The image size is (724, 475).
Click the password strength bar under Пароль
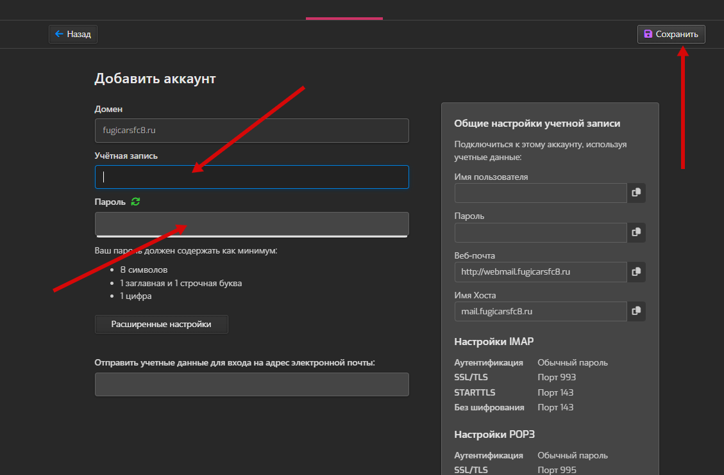coord(251,236)
